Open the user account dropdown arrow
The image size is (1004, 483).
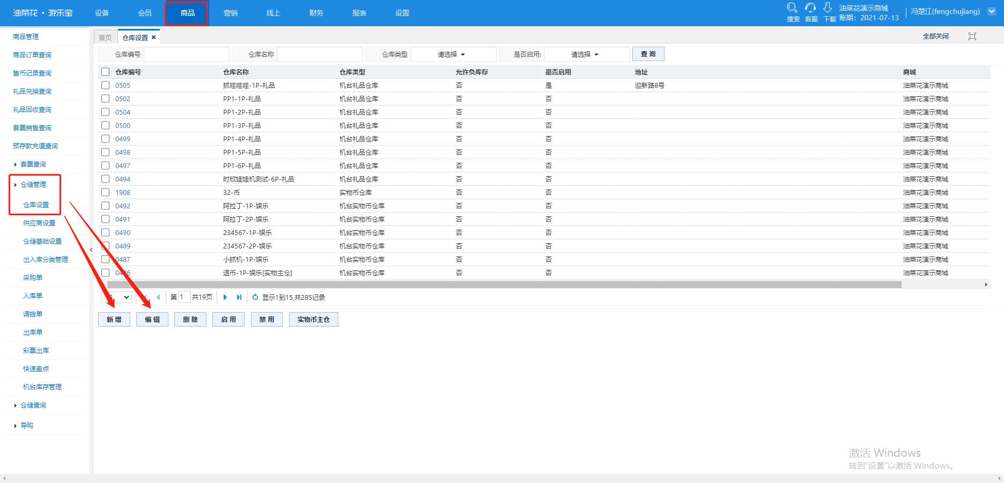pos(992,11)
